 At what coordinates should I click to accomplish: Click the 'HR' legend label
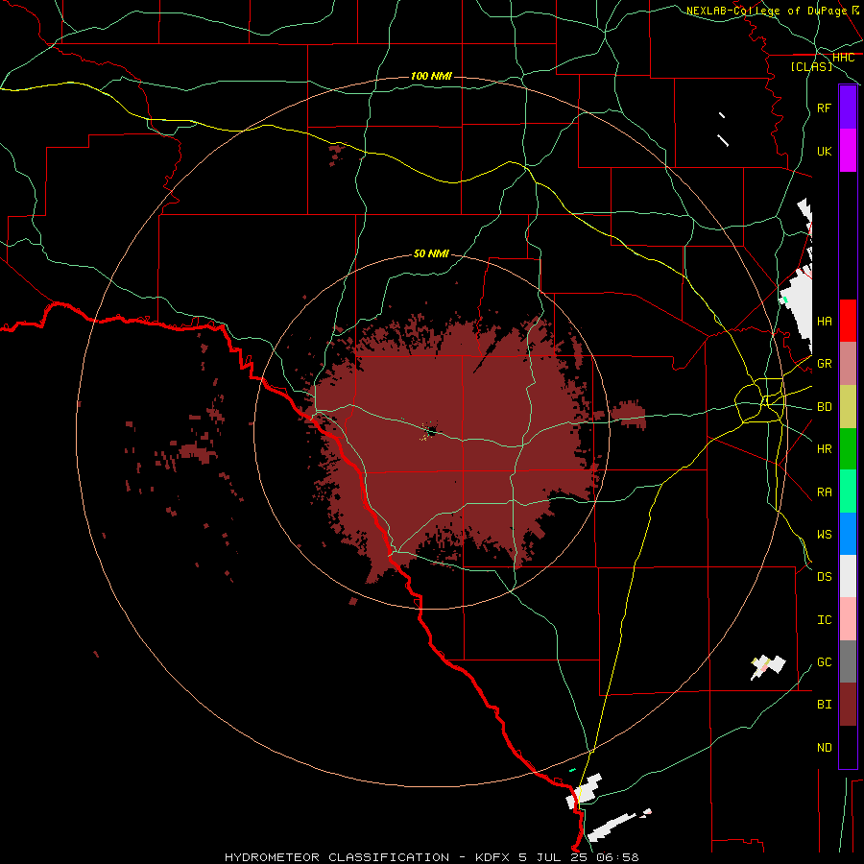pyautogui.click(x=825, y=449)
